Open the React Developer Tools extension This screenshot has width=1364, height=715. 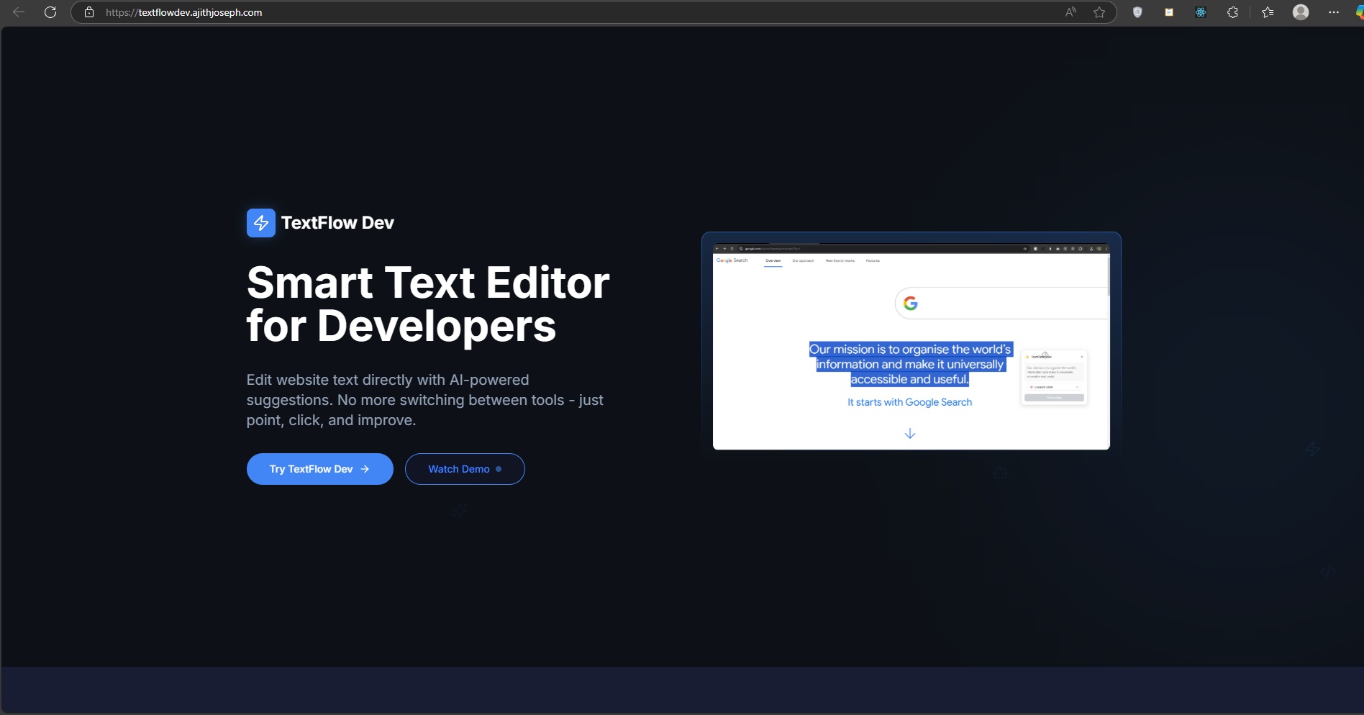(x=1201, y=12)
